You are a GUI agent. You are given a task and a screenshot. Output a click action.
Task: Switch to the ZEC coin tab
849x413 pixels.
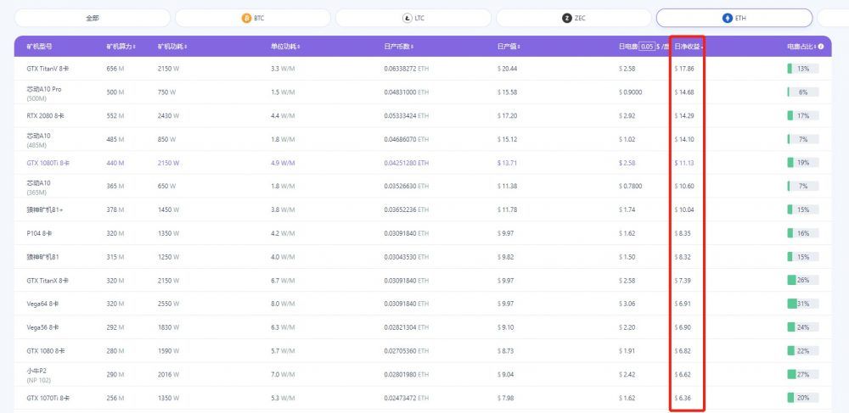(573, 18)
